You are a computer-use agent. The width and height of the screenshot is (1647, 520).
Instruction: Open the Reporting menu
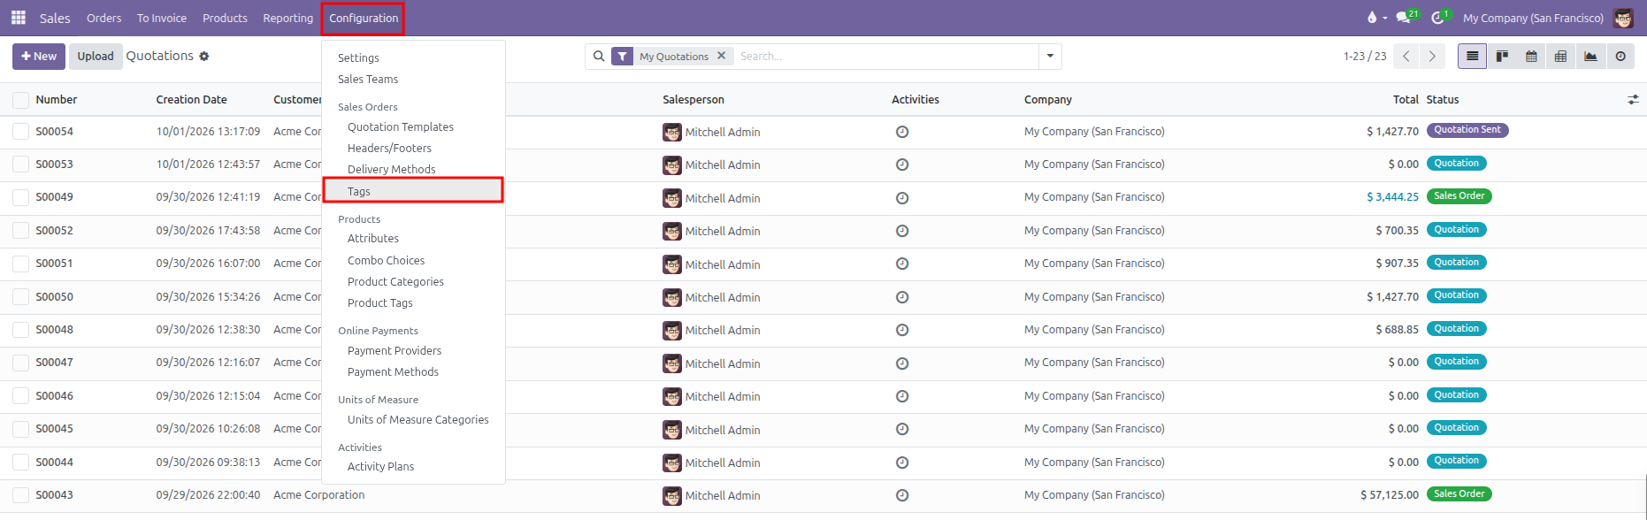point(287,18)
